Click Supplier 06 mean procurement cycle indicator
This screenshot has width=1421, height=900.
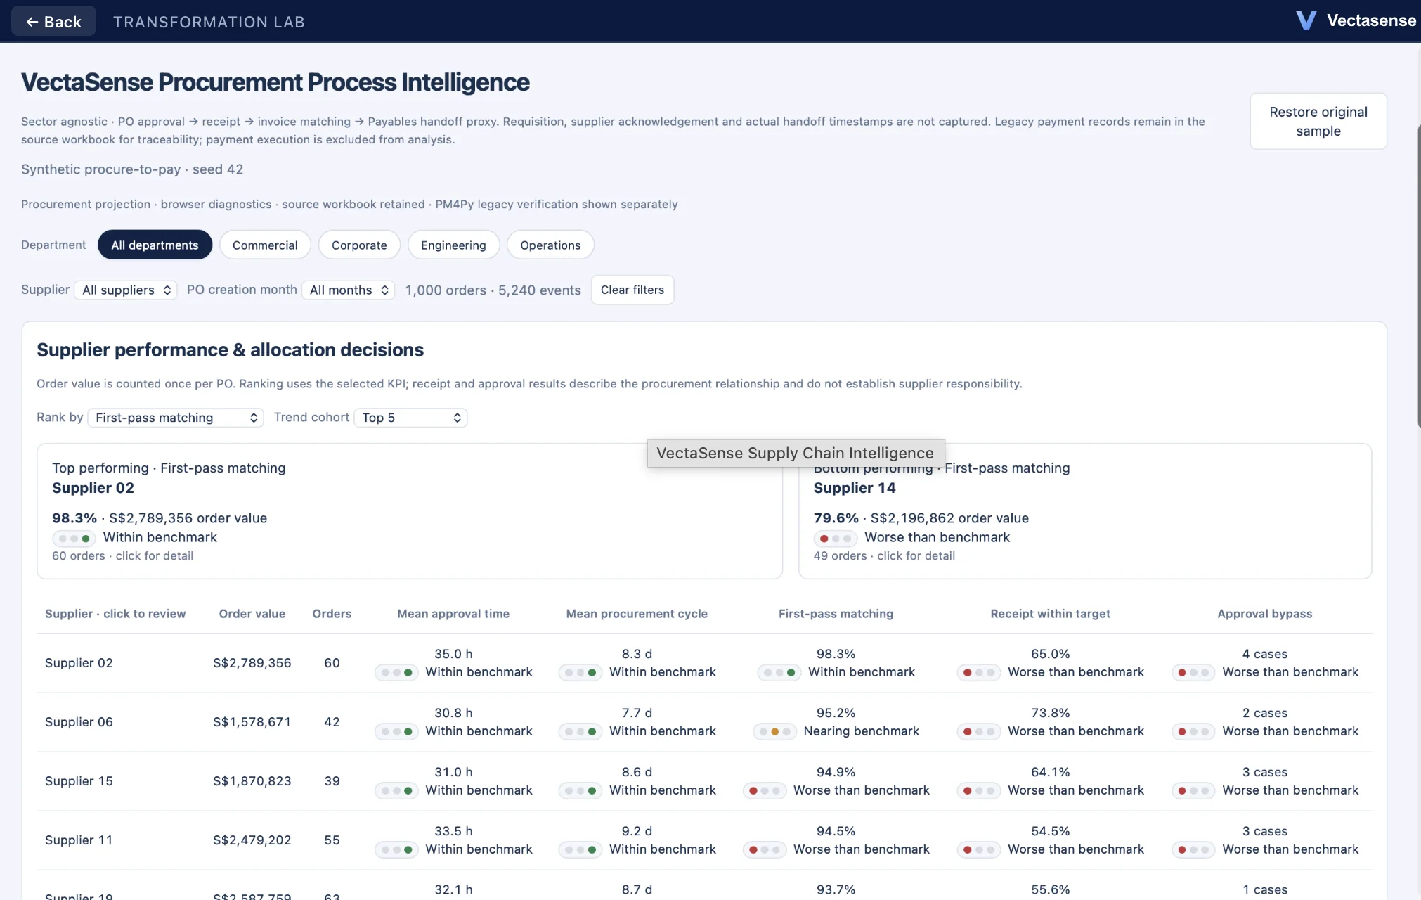point(580,732)
